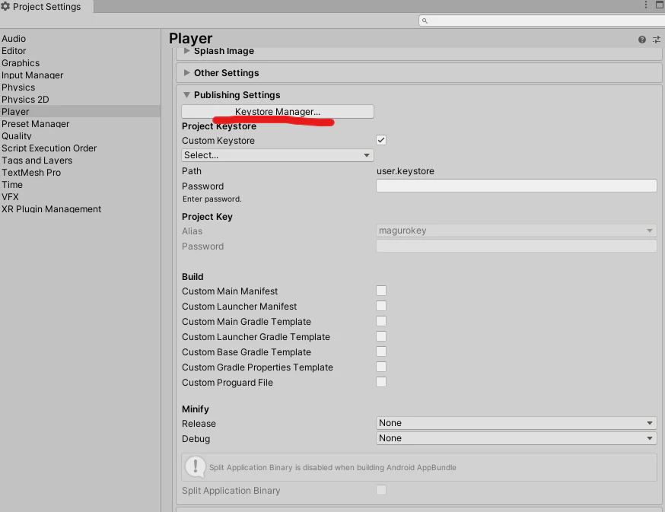
Task: Open the Minify Release dropdown
Action: pos(516,423)
